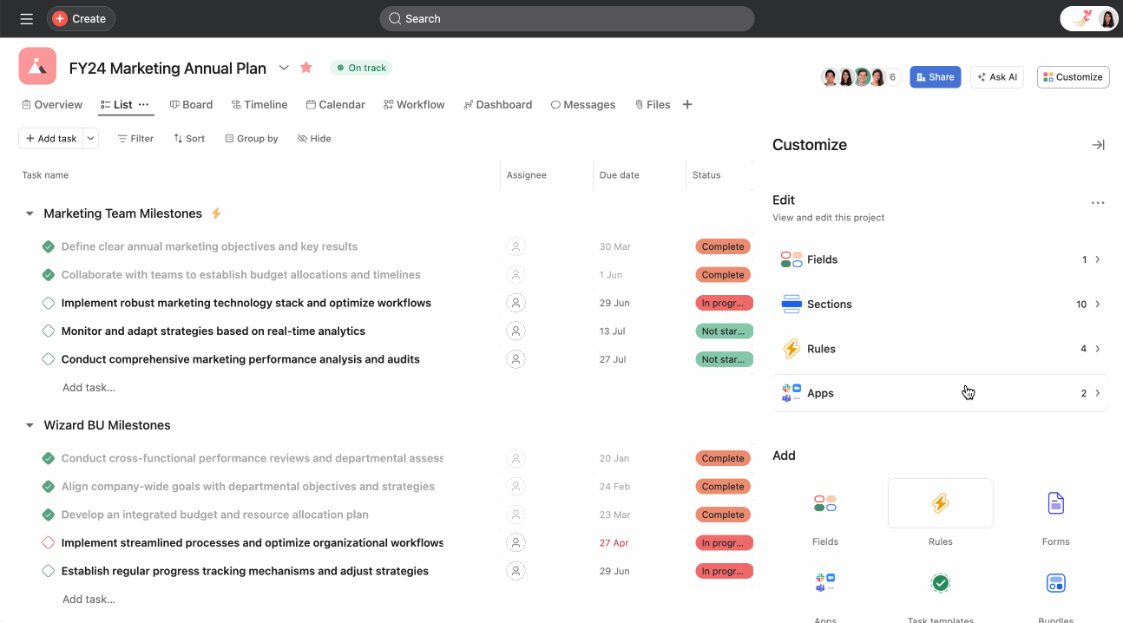Switch to the Timeline tab
The height and width of the screenshot is (623, 1123).
point(259,105)
